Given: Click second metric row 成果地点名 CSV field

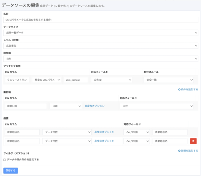Looking at the screenshot, I should (x=22, y=141).
